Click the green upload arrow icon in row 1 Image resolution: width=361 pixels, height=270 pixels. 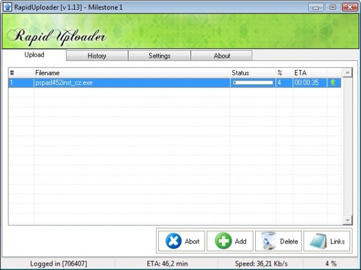[x=333, y=83]
